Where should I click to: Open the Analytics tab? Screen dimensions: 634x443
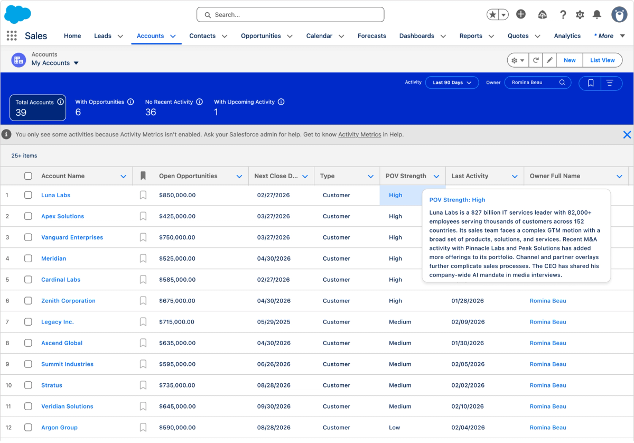pyautogui.click(x=567, y=36)
